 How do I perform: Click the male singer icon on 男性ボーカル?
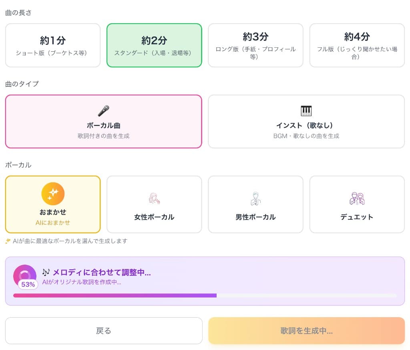click(x=255, y=198)
